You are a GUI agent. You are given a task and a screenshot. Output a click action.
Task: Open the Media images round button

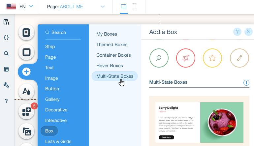(26, 131)
